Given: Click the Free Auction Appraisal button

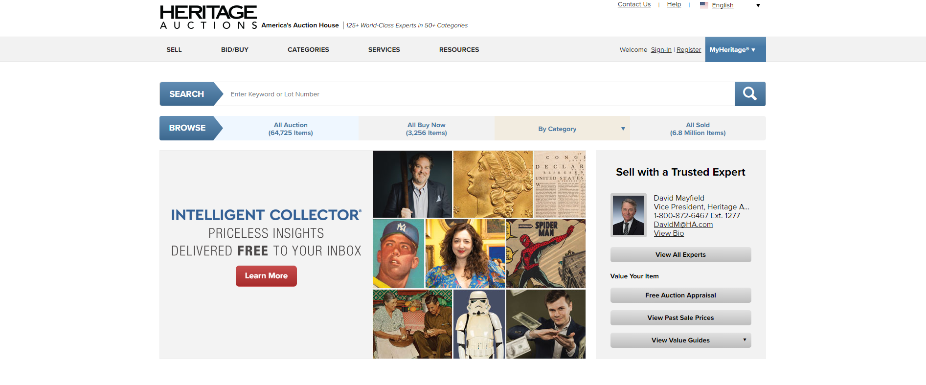Looking at the screenshot, I should pyautogui.click(x=680, y=295).
